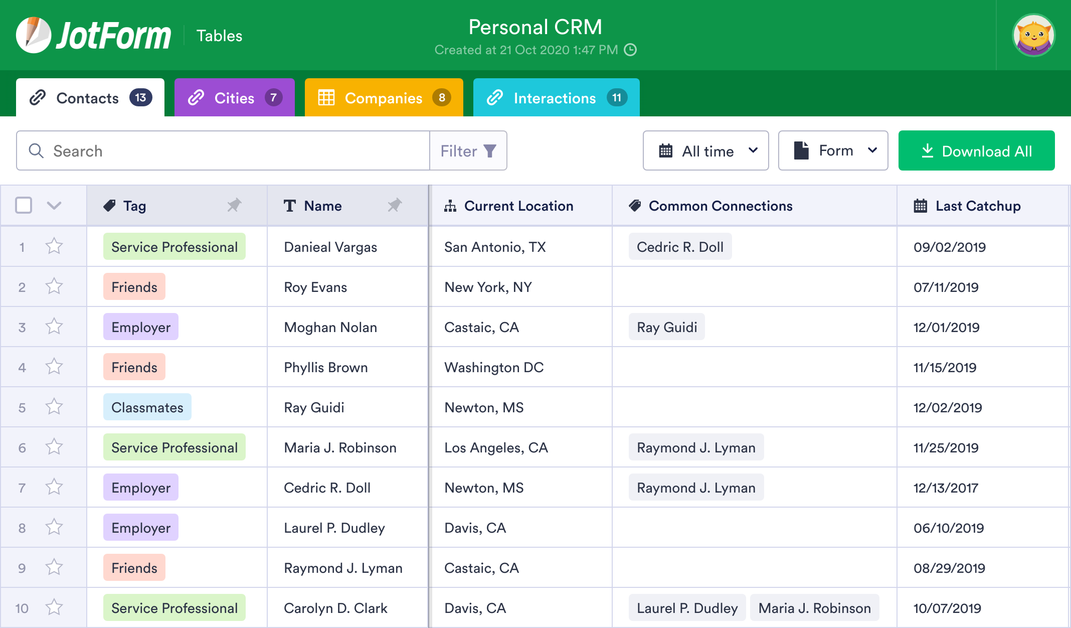Screen dimensions: 1071x628
Task: Click the Current Location column hierarchy icon
Action: (x=450, y=206)
